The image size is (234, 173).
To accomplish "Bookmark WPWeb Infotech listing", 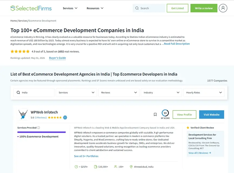I will tap(155, 114).
